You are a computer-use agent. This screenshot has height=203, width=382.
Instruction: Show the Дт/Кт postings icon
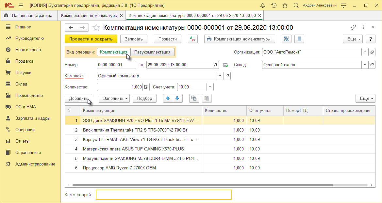tap(193, 39)
